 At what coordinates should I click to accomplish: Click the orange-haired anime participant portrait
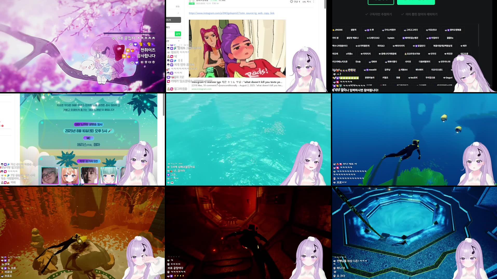(x=70, y=175)
